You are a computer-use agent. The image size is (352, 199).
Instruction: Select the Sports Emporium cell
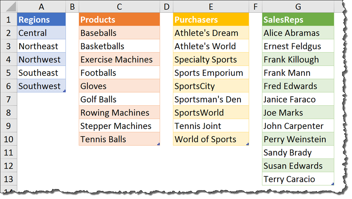coord(211,73)
